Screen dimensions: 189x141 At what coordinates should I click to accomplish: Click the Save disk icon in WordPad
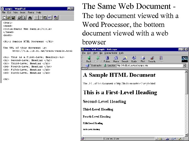coord(13,18)
